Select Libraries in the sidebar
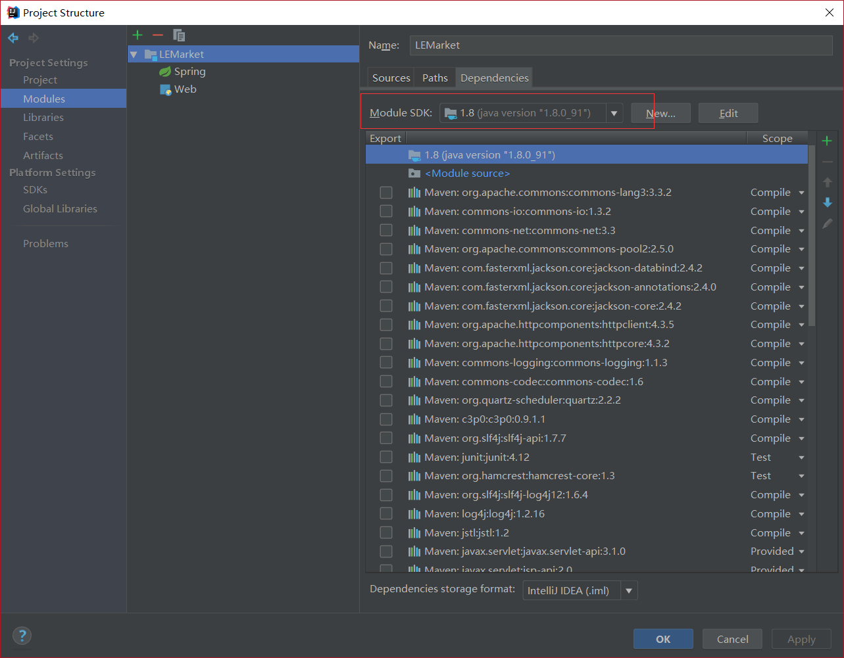Viewport: 844px width, 658px height. pos(43,117)
